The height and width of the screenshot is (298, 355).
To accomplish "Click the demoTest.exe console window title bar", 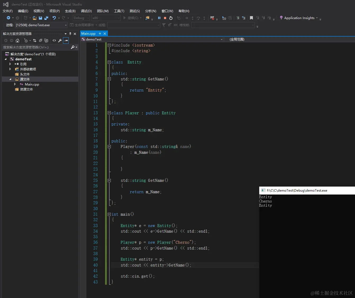I will [307, 191].
